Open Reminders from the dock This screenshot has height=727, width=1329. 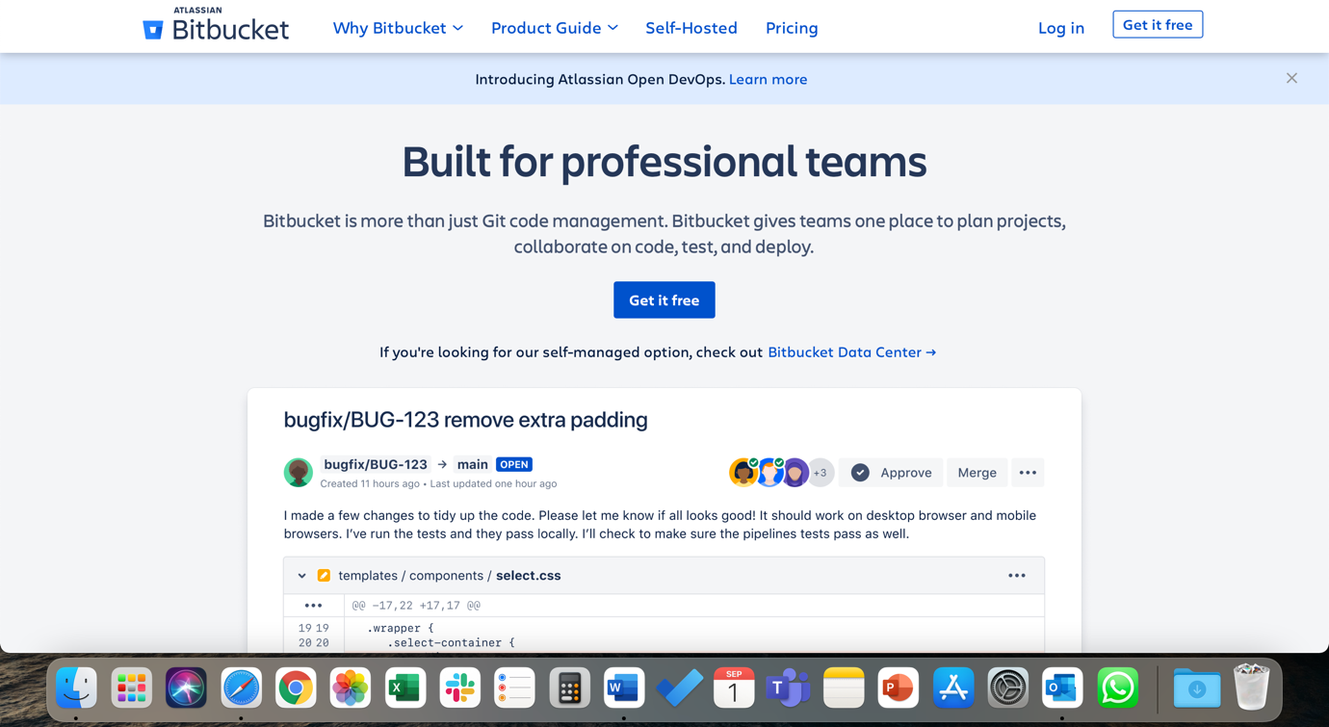(514, 688)
